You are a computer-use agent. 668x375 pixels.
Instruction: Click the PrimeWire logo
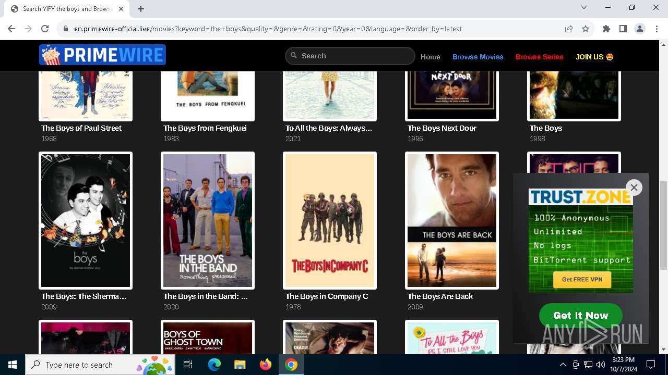click(102, 55)
